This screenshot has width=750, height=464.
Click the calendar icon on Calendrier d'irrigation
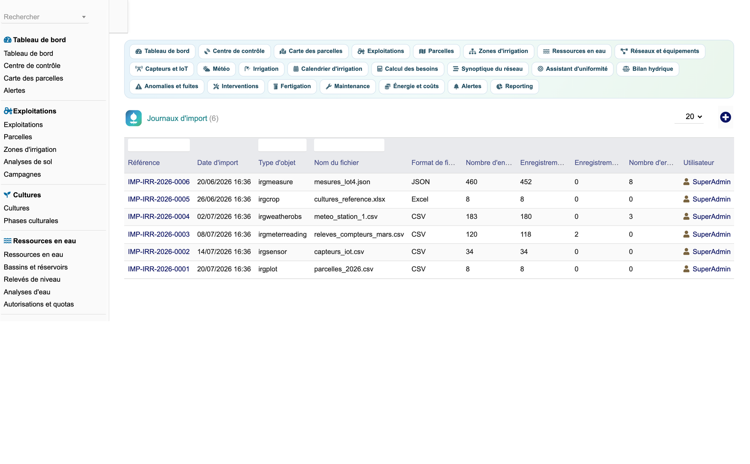click(x=296, y=69)
